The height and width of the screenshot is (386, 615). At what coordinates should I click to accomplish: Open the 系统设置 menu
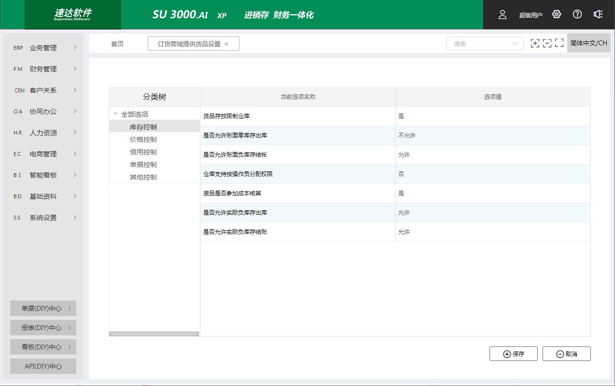(x=43, y=218)
